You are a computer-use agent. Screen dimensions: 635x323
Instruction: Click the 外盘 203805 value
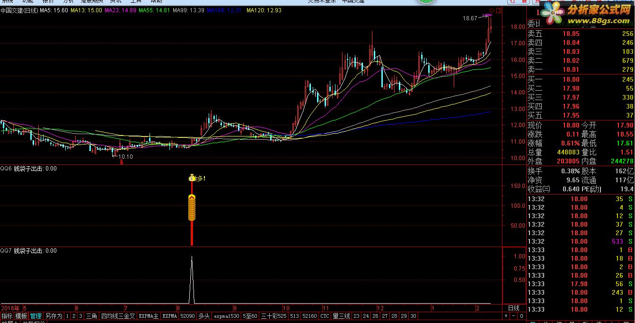pyautogui.click(x=568, y=161)
